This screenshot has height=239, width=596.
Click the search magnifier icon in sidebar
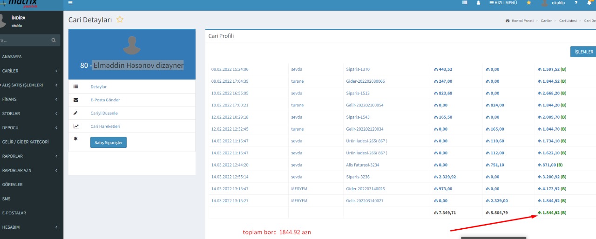point(54,40)
